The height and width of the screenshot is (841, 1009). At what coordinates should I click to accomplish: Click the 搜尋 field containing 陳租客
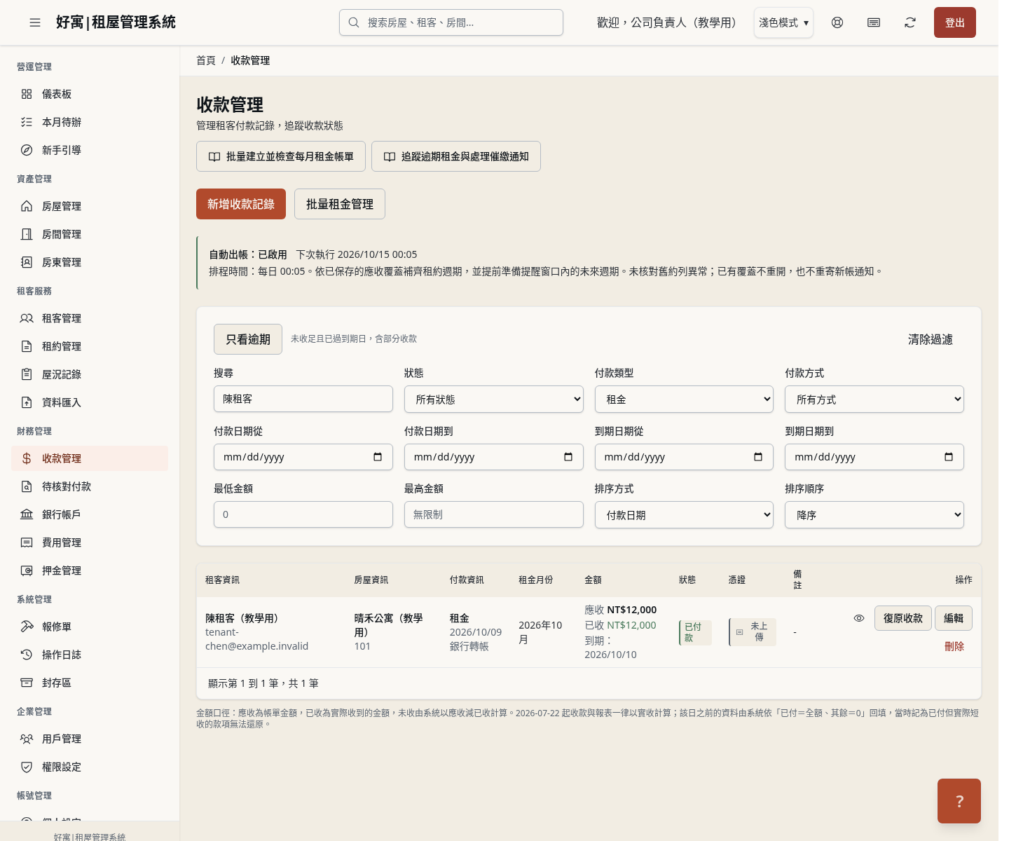(303, 399)
